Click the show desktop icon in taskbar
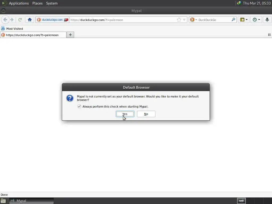This screenshot has width=272, height=204. pos(3,201)
